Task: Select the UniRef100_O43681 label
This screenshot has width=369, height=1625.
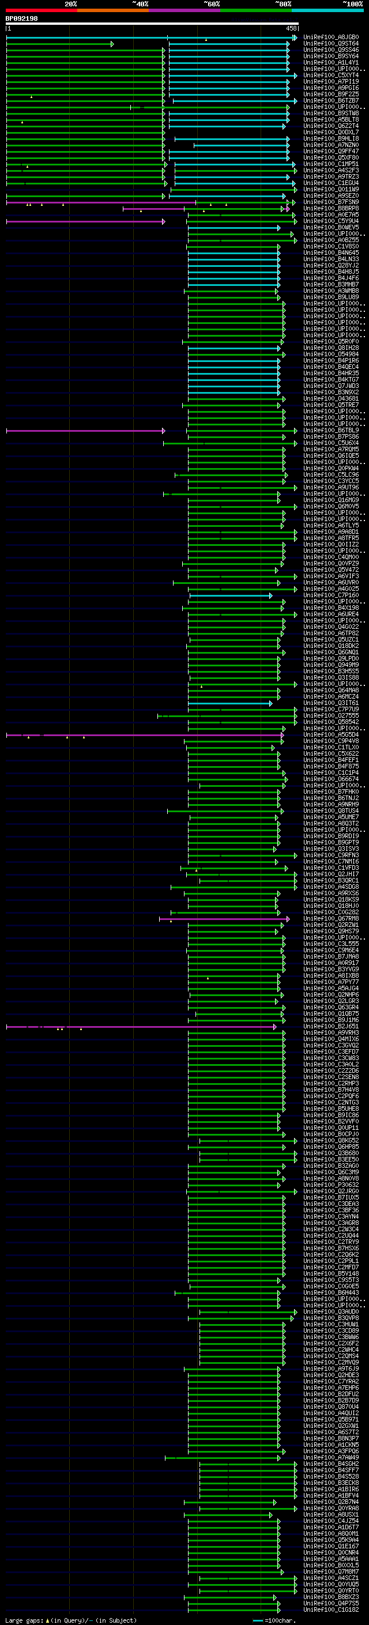Action: click(x=331, y=399)
